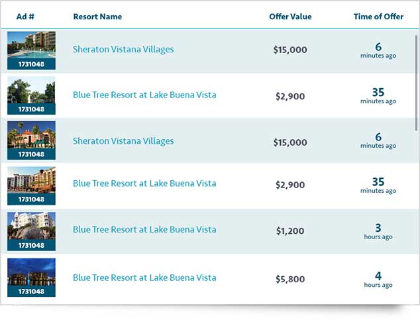Open Blue Tree Resort link in second row
420x320 pixels.
click(x=144, y=95)
